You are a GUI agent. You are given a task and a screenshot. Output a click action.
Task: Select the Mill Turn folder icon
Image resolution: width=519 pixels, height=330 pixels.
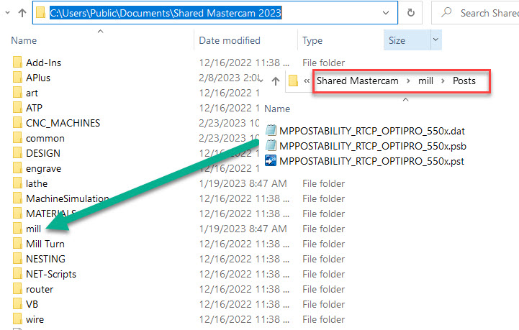[x=17, y=244]
